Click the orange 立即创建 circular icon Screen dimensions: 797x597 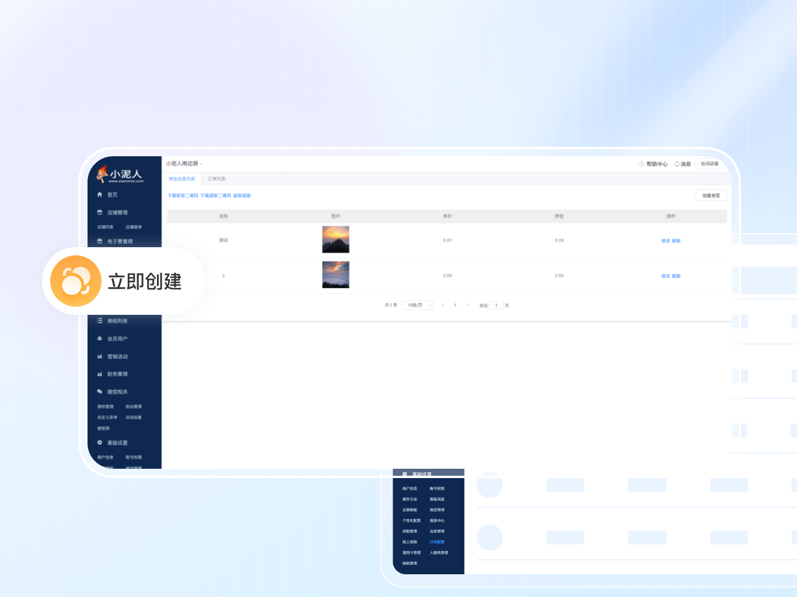[75, 281]
